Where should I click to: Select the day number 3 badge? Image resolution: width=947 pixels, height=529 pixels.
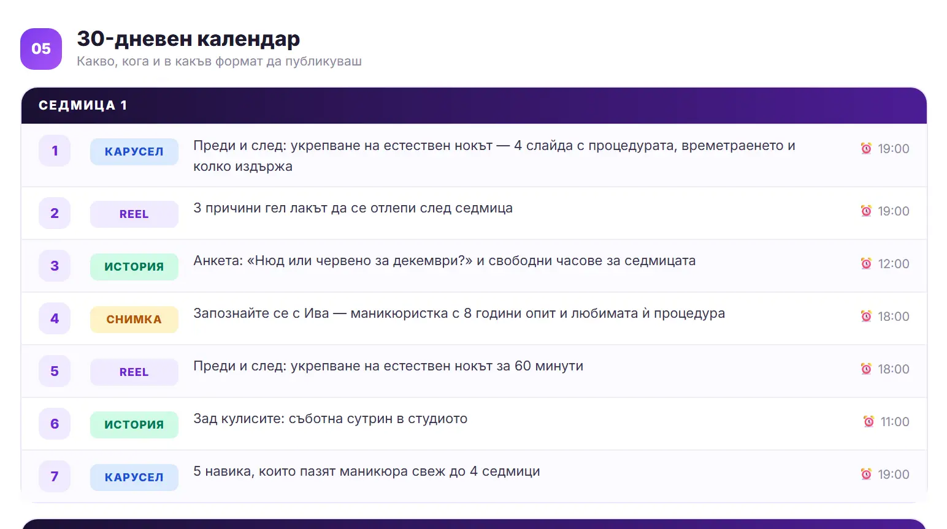coord(55,266)
